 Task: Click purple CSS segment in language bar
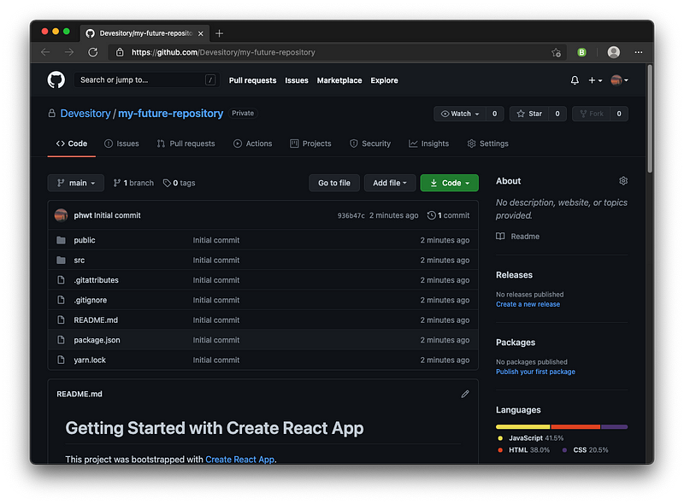(x=614, y=427)
